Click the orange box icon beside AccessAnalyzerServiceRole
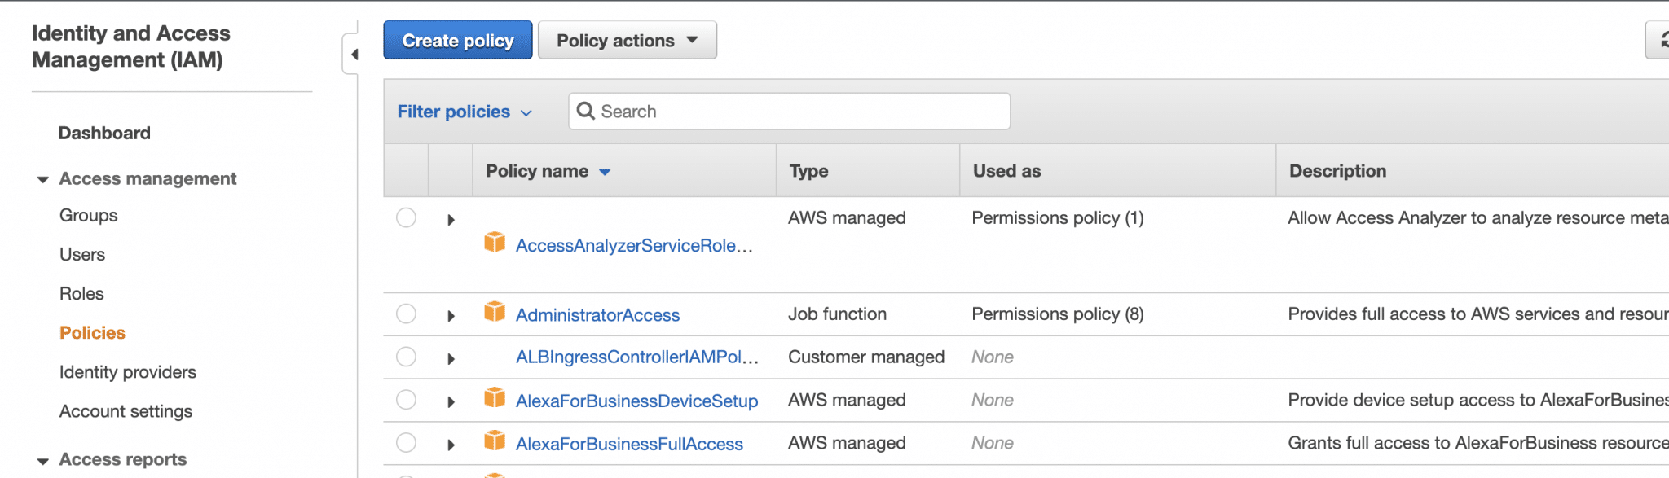1669x478 pixels. point(495,242)
